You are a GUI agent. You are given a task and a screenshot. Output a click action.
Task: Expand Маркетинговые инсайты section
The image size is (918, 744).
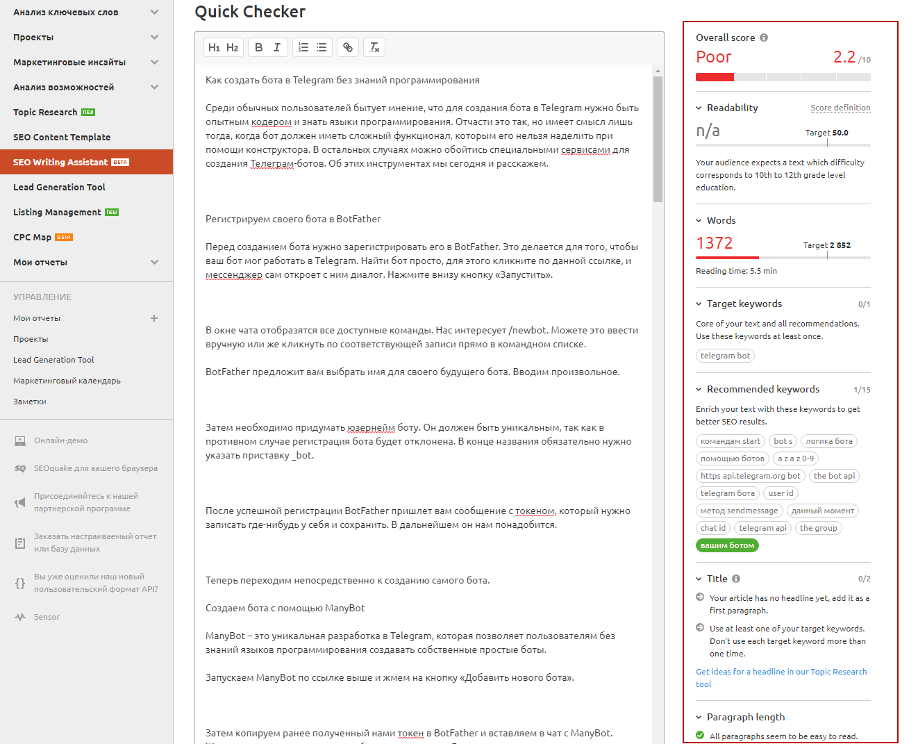(154, 62)
